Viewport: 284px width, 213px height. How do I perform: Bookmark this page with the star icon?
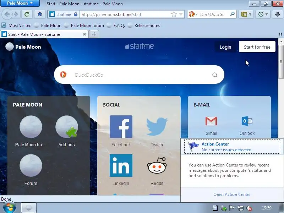tap(174, 14)
